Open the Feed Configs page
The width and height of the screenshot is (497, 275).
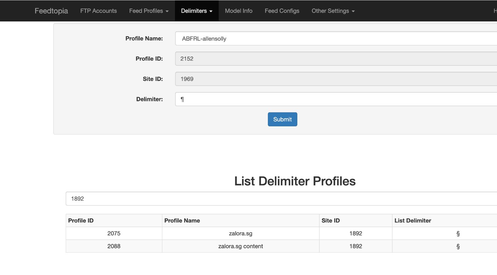pos(282,11)
